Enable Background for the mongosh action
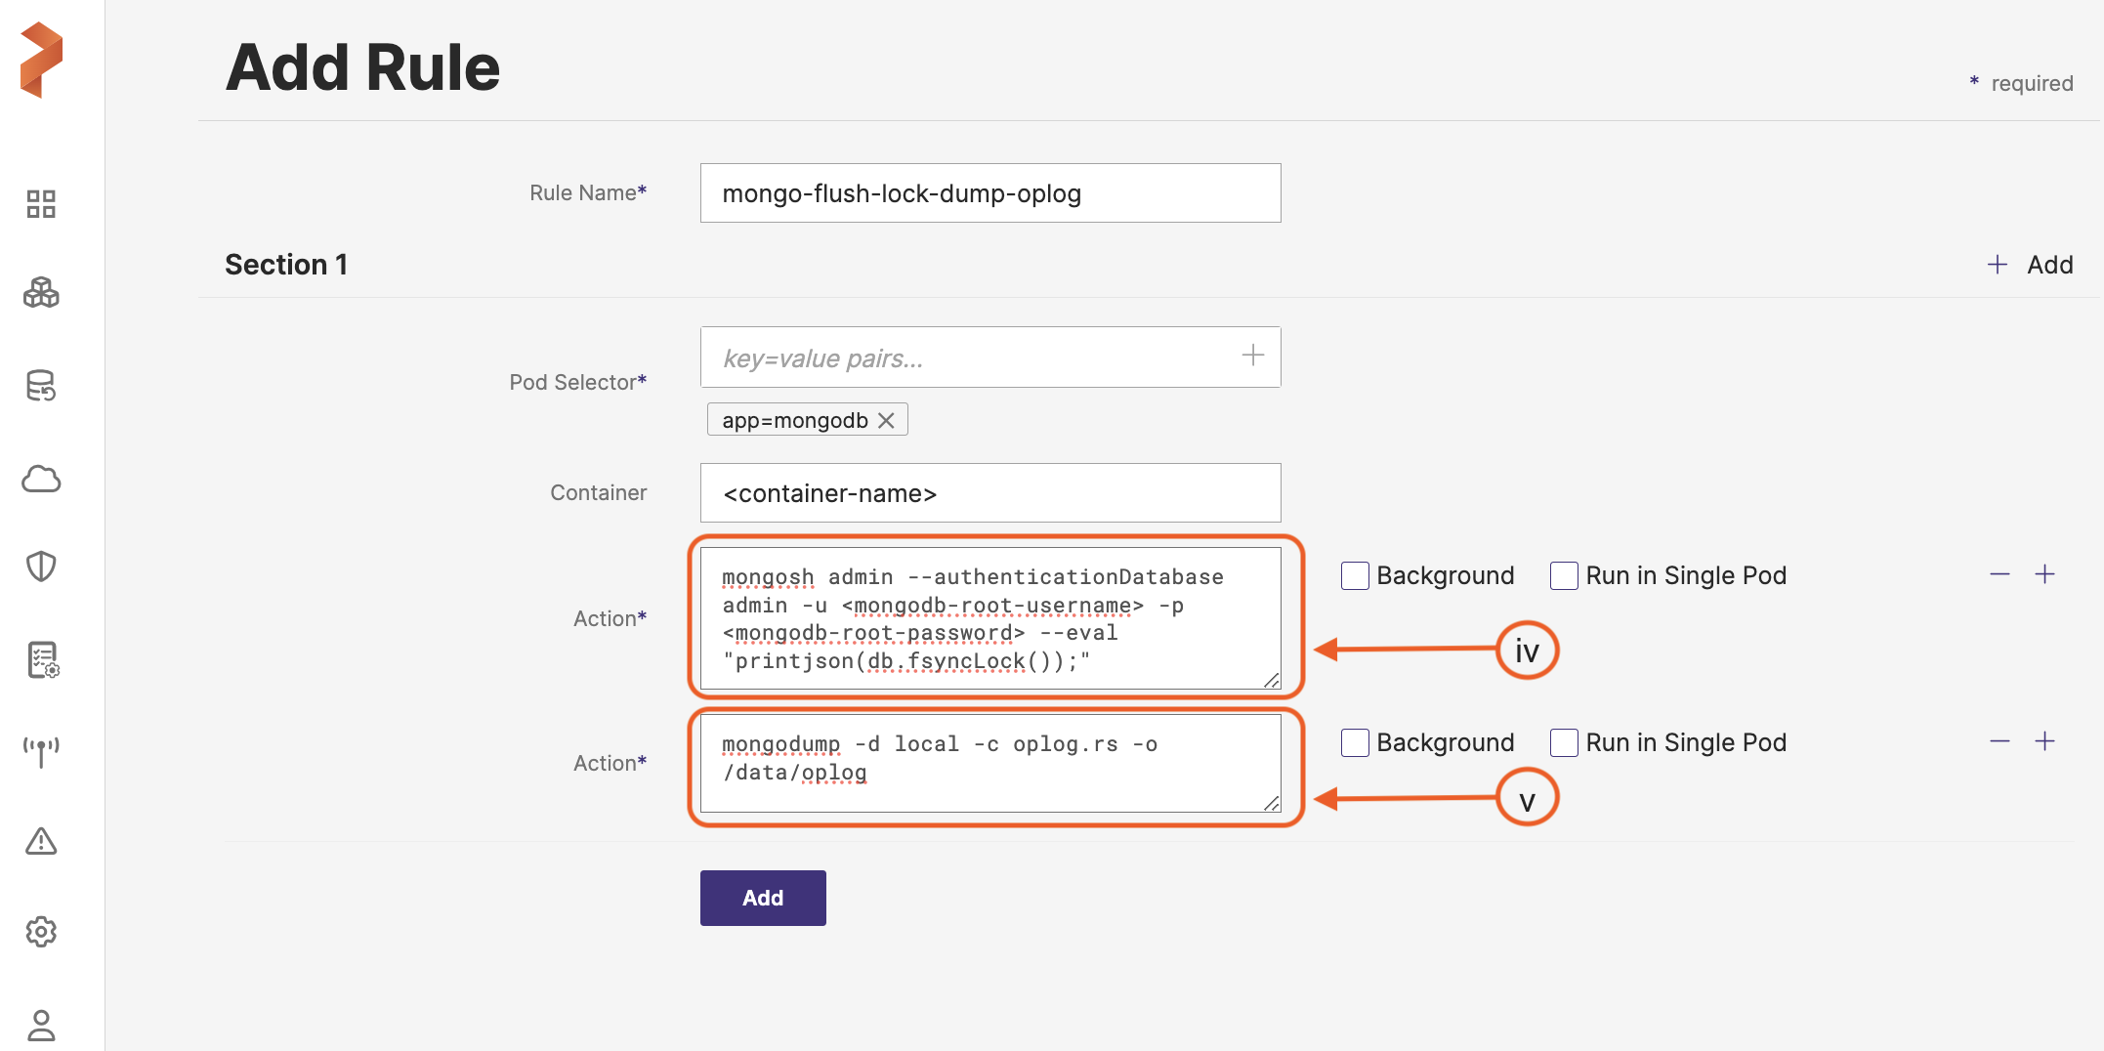The height and width of the screenshot is (1051, 2104). (1355, 576)
